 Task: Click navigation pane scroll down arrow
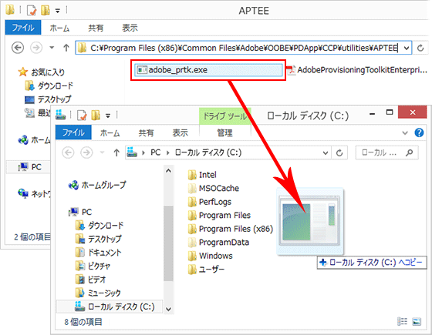pos(168,309)
